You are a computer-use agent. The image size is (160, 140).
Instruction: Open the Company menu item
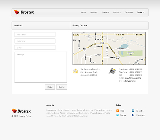(x=129, y=12)
